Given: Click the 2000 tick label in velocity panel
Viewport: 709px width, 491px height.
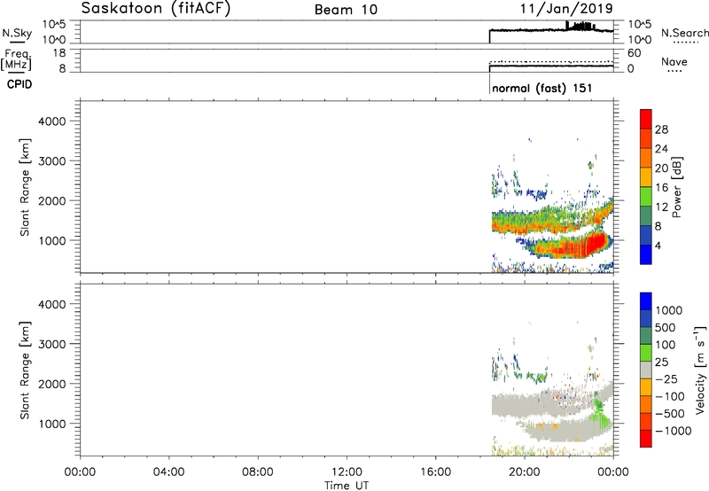Looking at the screenshot, I should coord(52,384).
